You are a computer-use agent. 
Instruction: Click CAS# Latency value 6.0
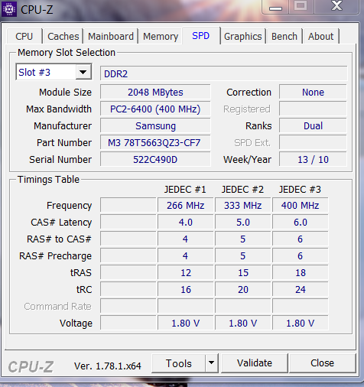(301, 222)
